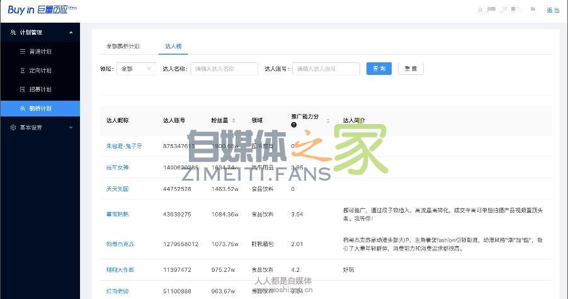Click score value 2.01
This screenshot has height=299, width=568.
[x=297, y=244]
